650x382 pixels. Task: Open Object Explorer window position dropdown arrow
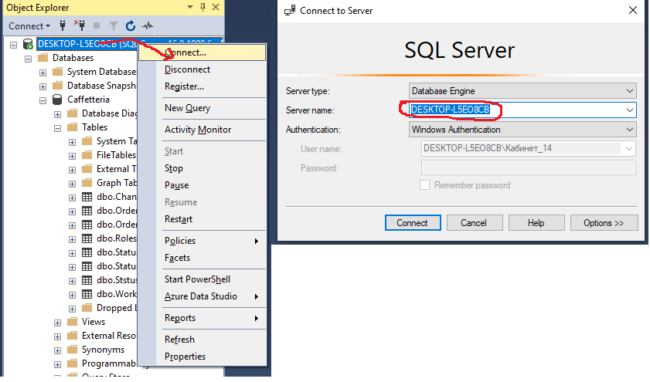point(190,7)
